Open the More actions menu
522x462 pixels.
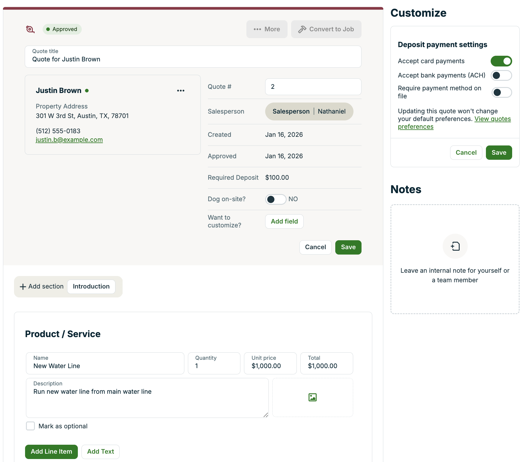point(267,29)
